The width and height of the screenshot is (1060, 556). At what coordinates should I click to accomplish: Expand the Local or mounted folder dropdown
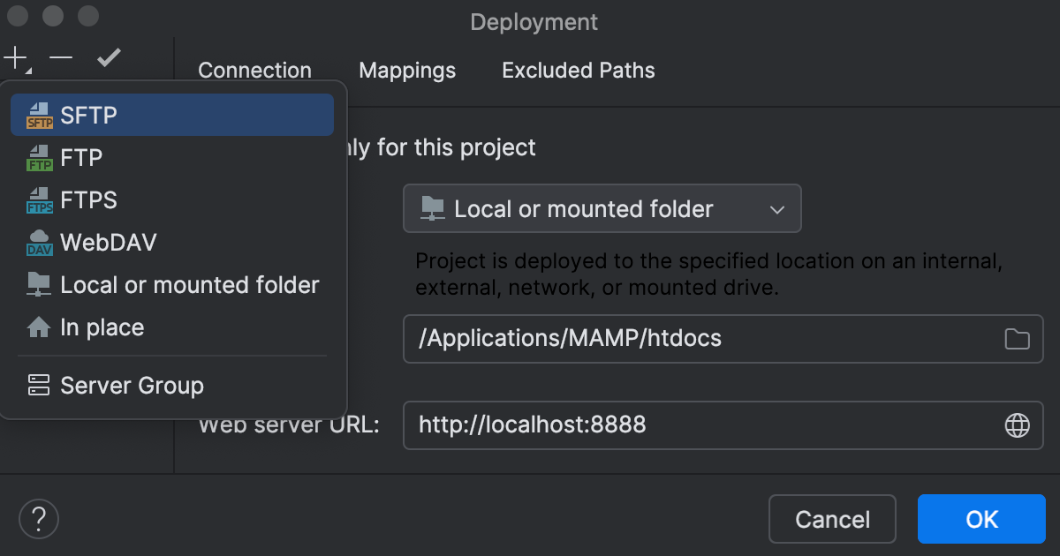click(776, 208)
